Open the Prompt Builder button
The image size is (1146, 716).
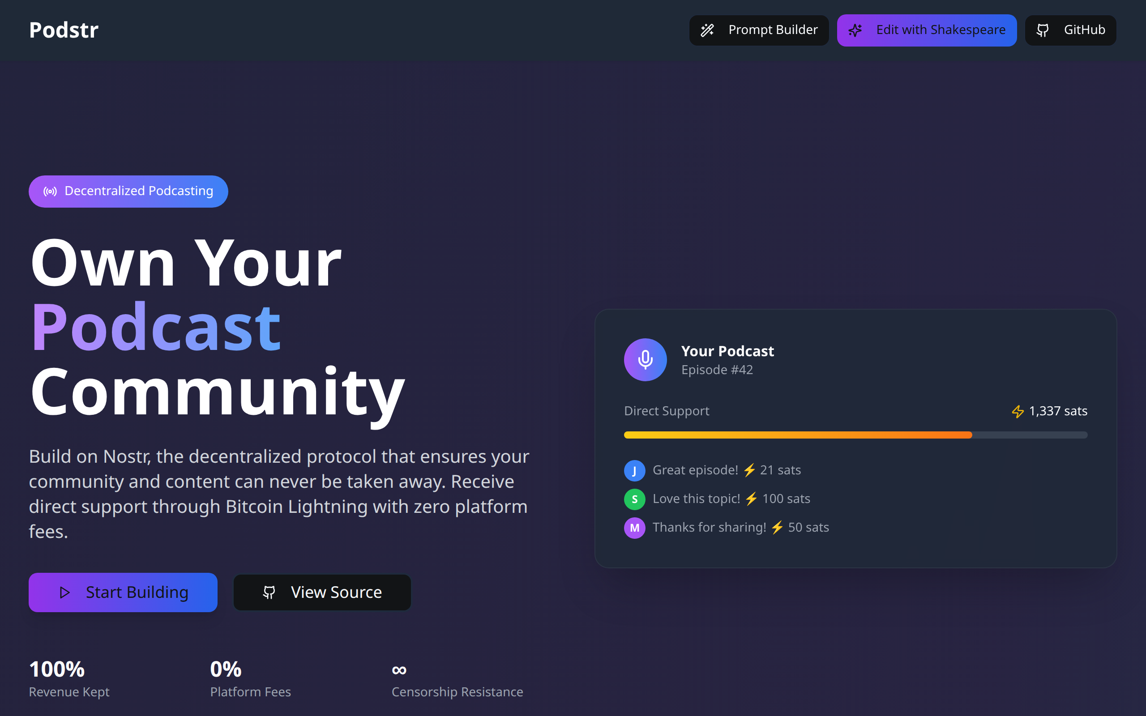coord(759,30)
